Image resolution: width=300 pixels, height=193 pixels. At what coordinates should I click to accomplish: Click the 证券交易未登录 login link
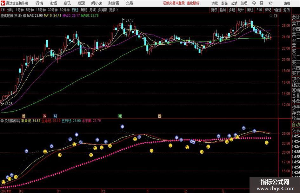point(174,3)
